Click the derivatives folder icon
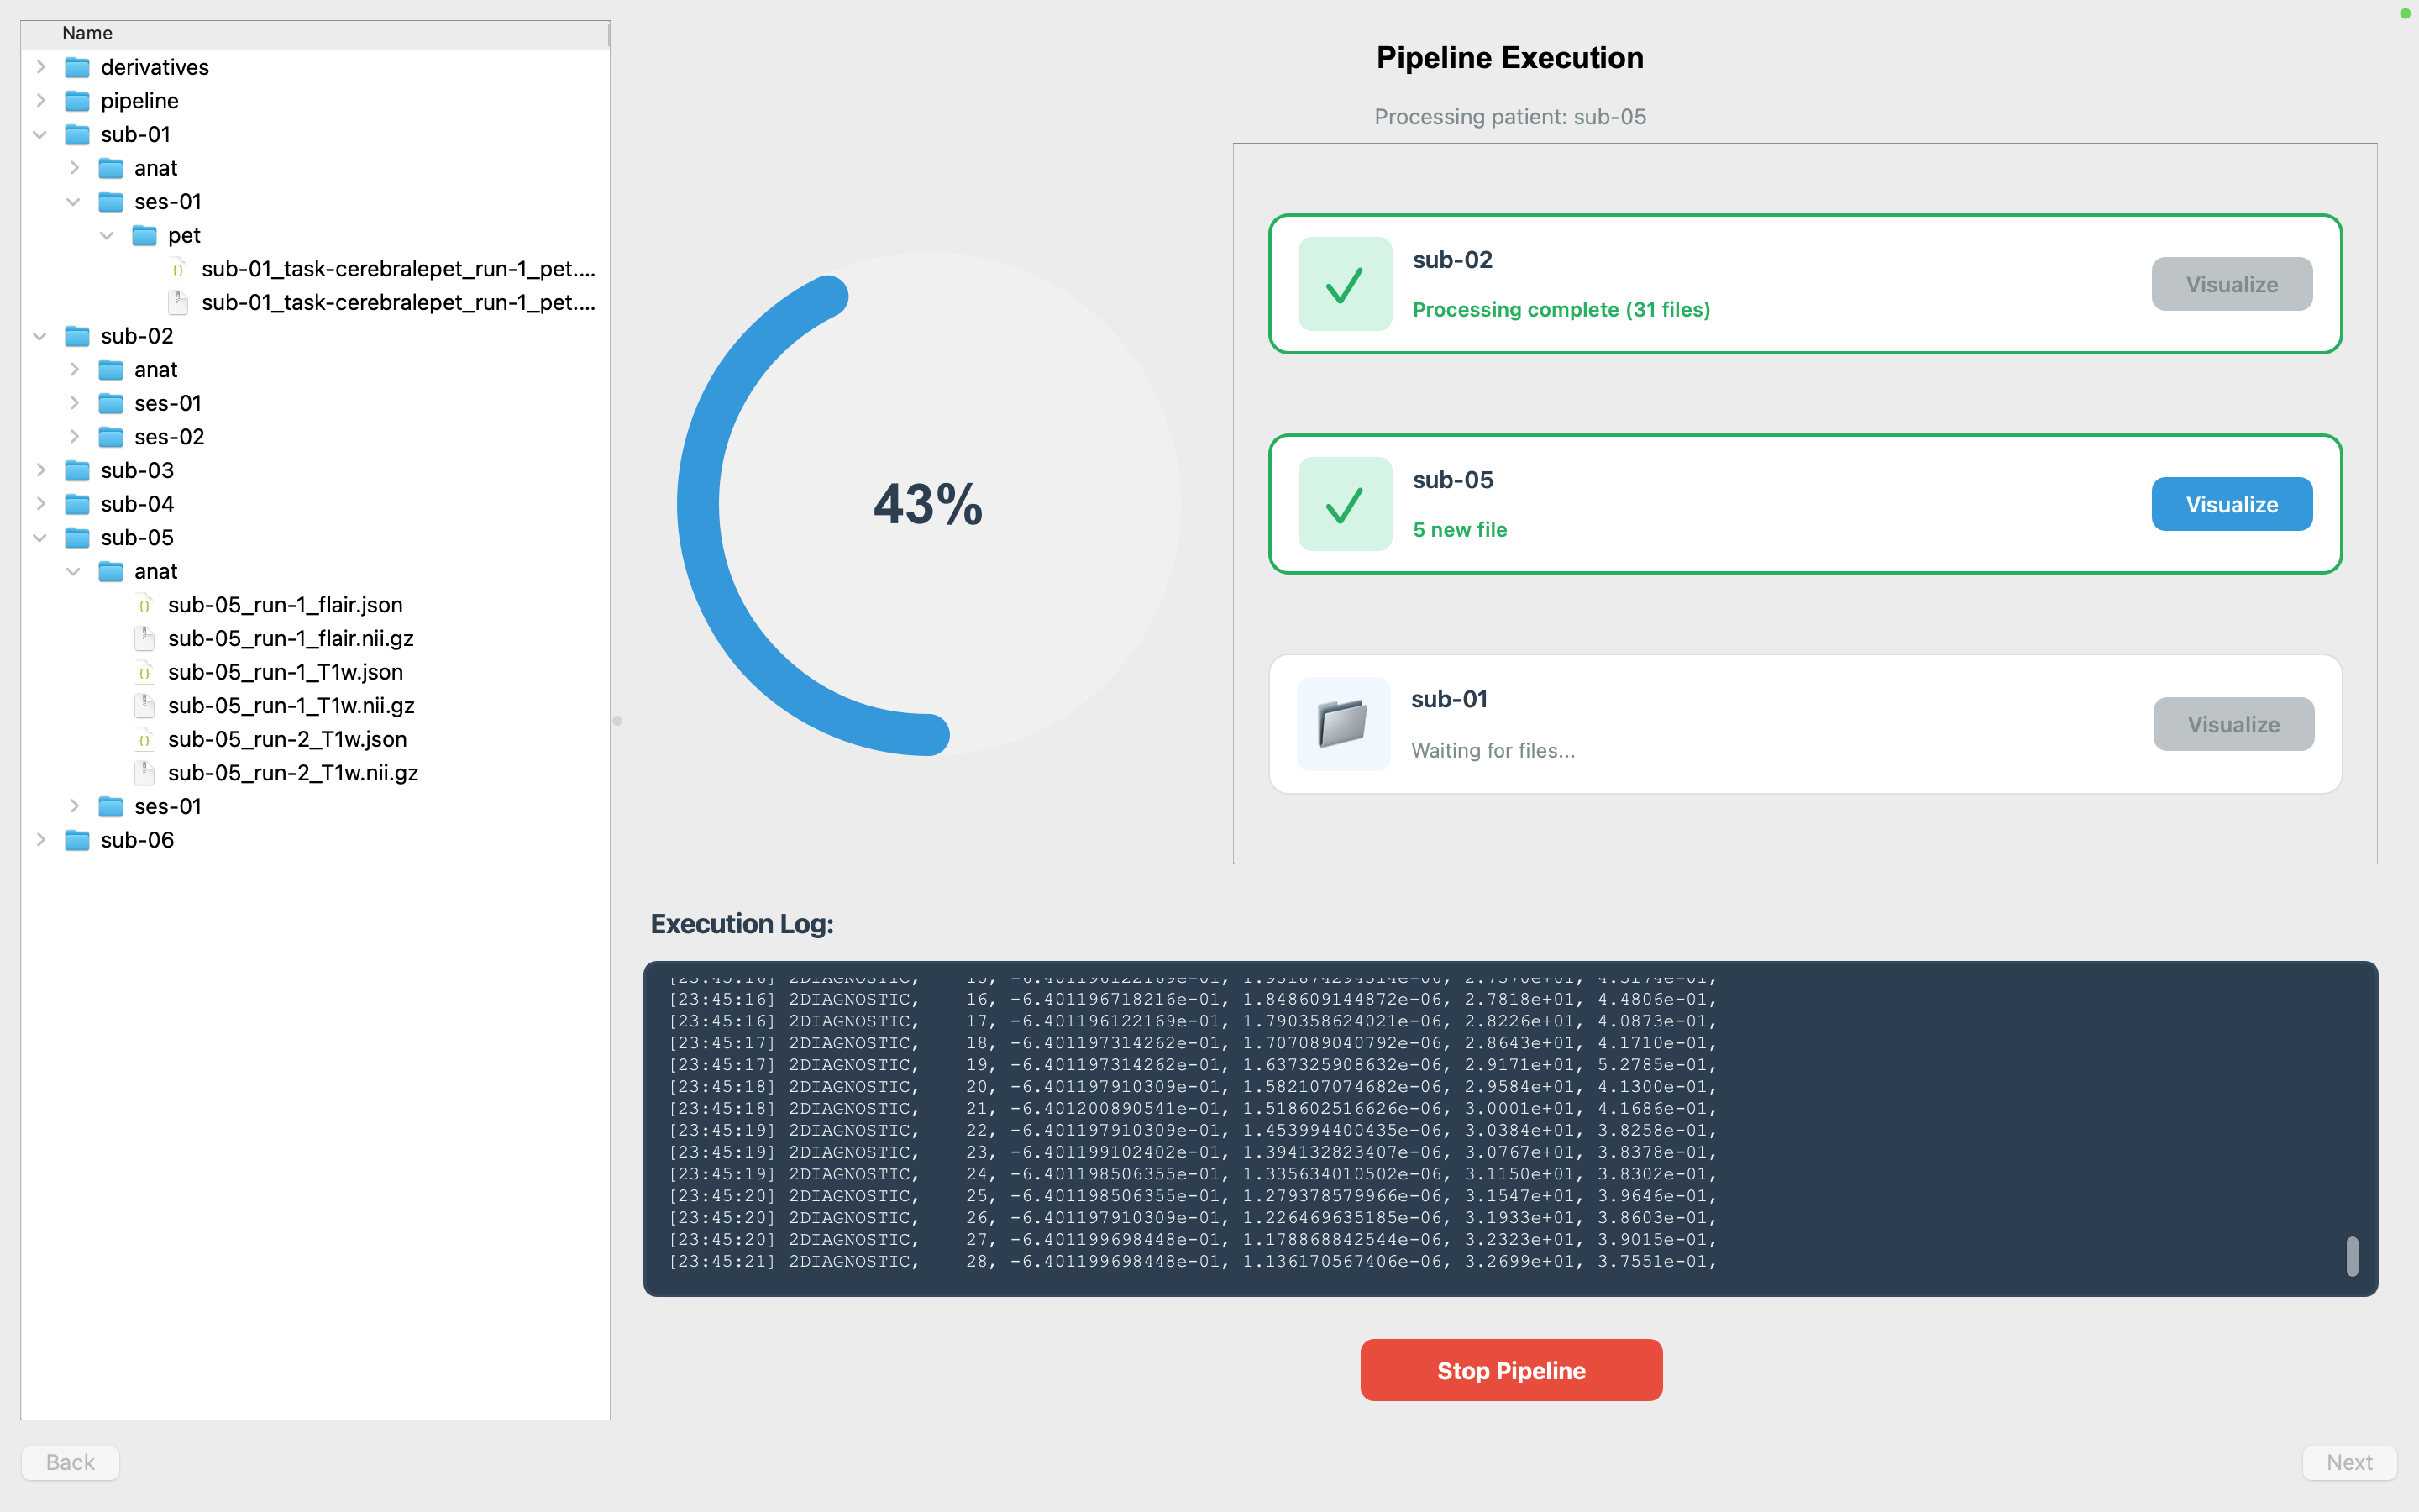 [x=77, y=67]
